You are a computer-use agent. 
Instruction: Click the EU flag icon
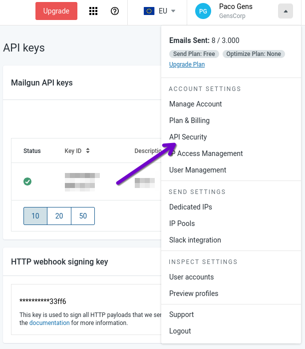pyautogui.click(x=149, y=11)
